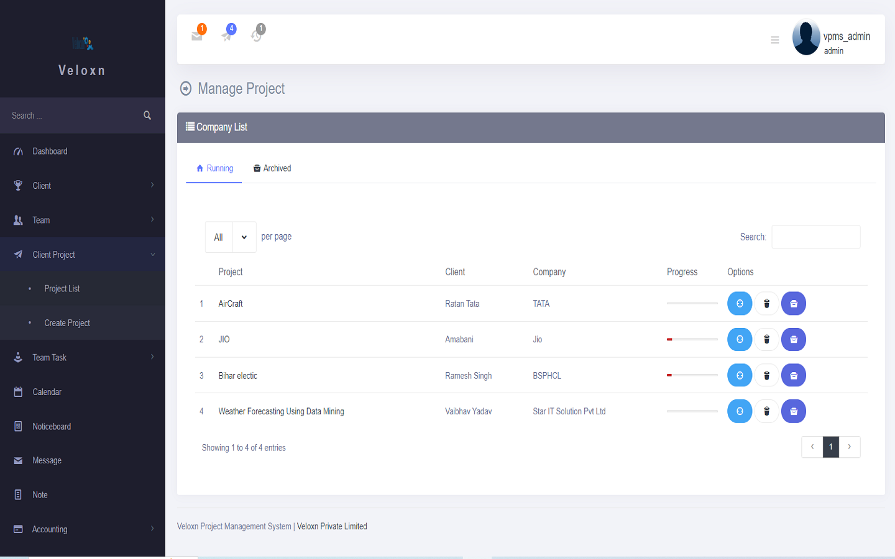Select the Running tab

coord(214,168)
